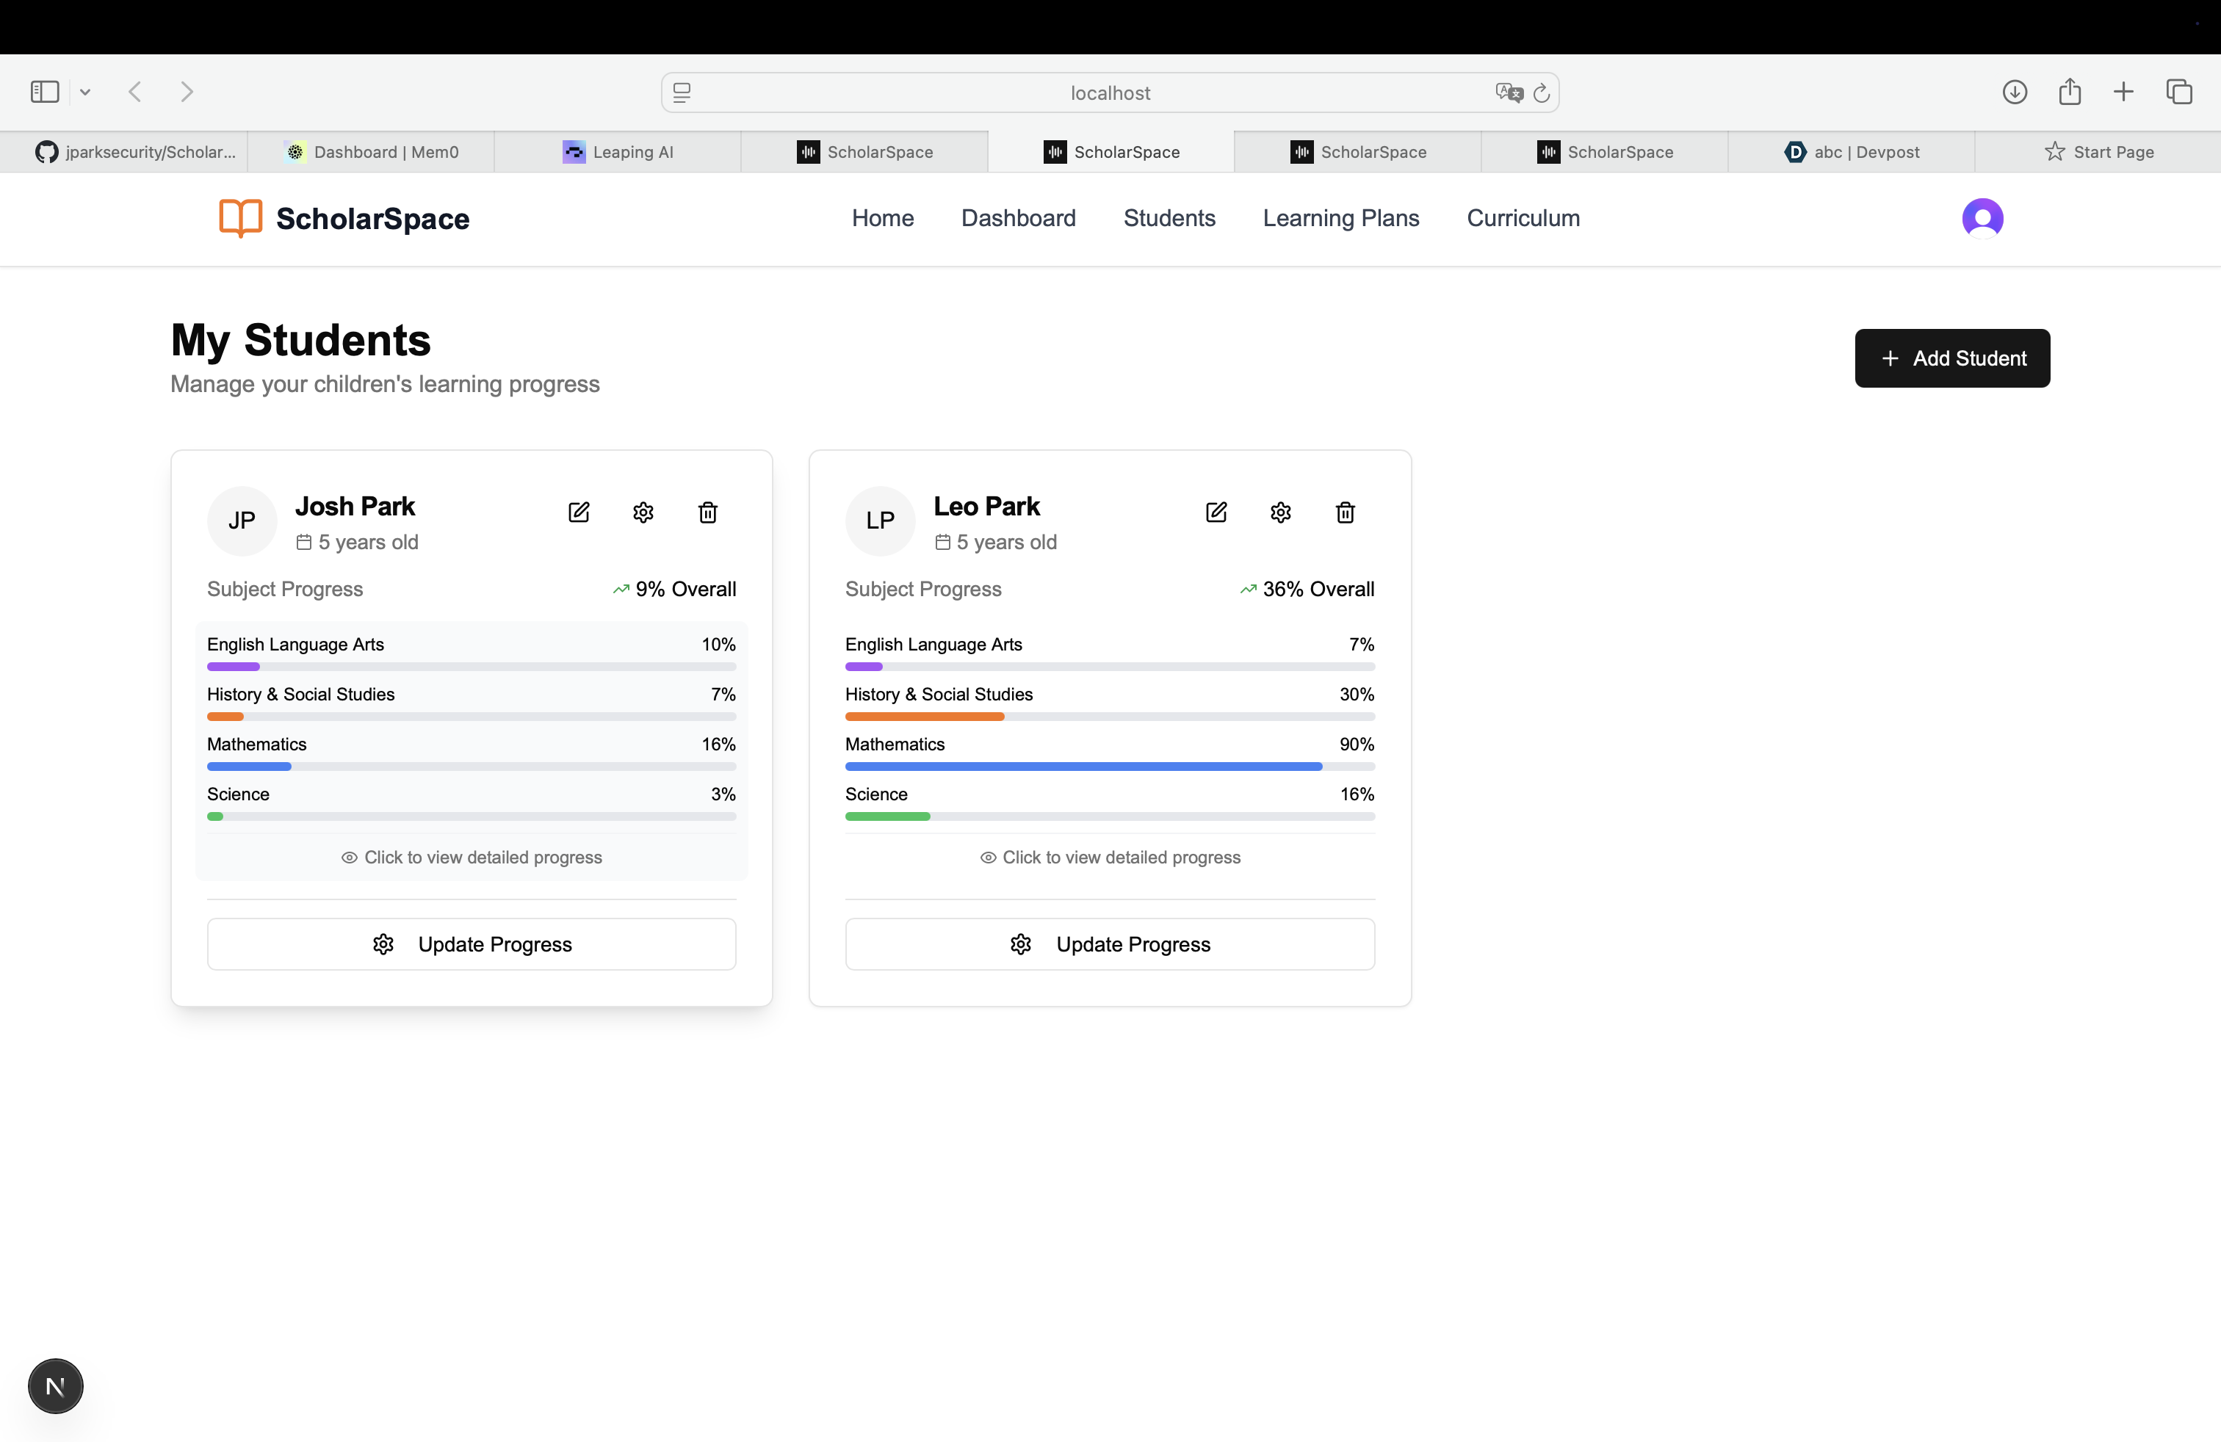
Task: Click the edit icon for Leo Park
Action: [x=1216, y=512]
